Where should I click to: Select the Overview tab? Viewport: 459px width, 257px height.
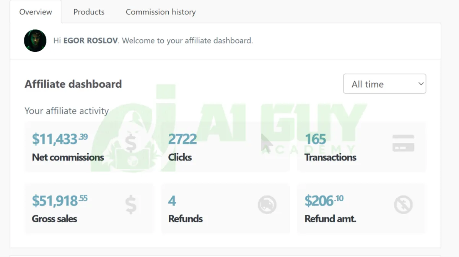[x=36, y=12]
